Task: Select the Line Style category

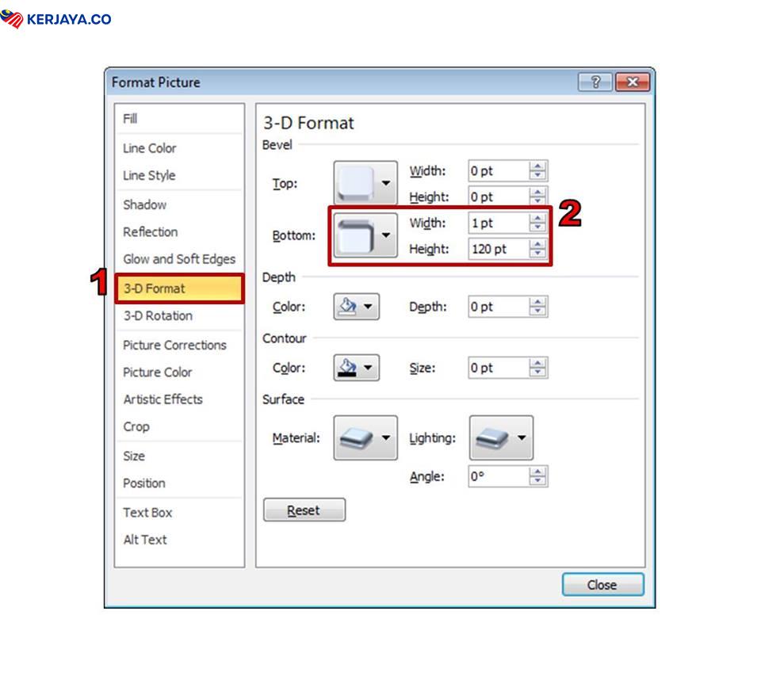Action: [x=179, y=175]
